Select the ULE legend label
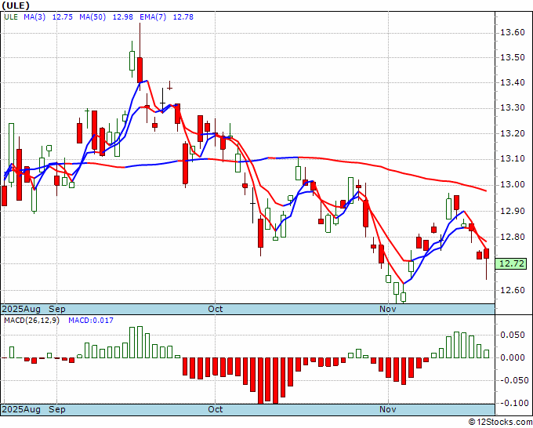The width and height of the screenshot is (533, 428). point(11,17)
